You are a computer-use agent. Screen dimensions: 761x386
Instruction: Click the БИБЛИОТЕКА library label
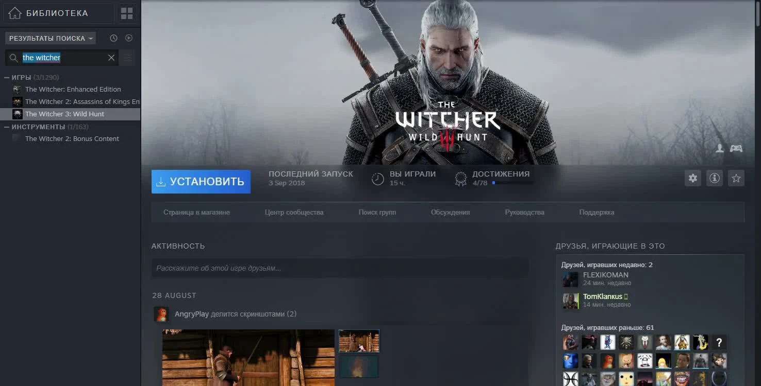tap(57, 13)
